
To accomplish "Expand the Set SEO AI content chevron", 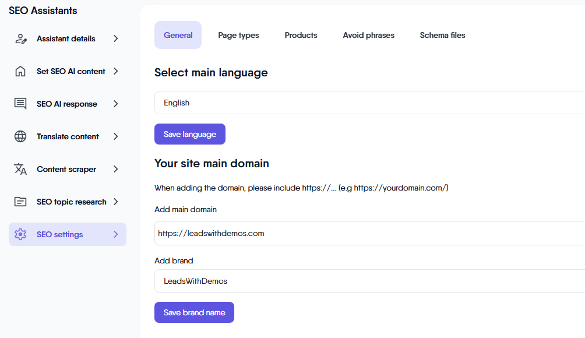I will pyautogui.click(x=115, y=72).
